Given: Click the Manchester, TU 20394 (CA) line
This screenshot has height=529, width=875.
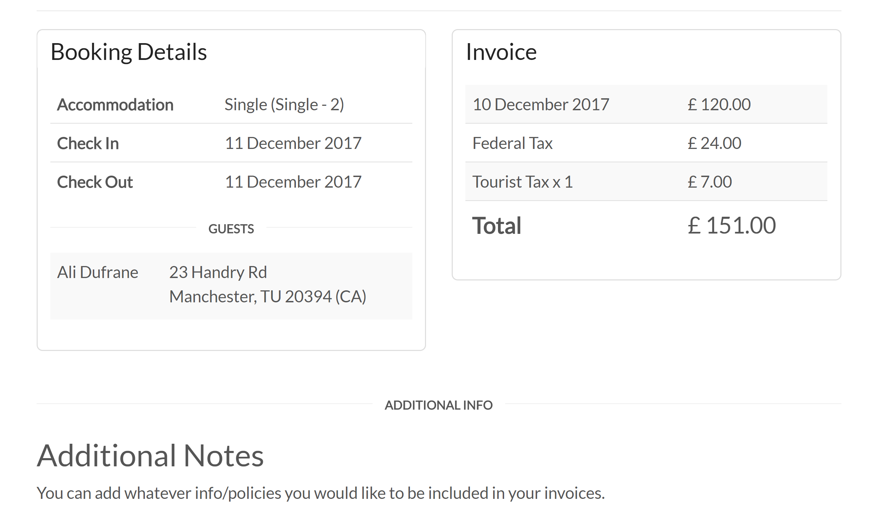Looking at the screenshot, I should (x=268, y=297).
